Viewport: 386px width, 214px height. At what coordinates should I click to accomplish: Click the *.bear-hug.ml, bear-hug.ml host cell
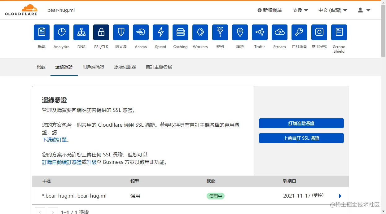[74, 196]
